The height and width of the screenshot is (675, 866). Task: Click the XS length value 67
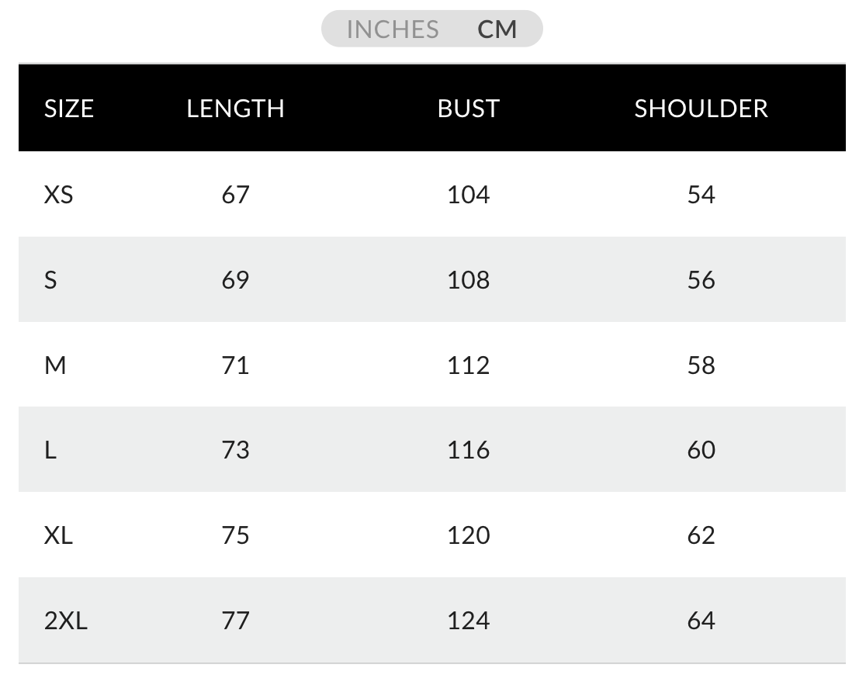[x=235, y=194]
